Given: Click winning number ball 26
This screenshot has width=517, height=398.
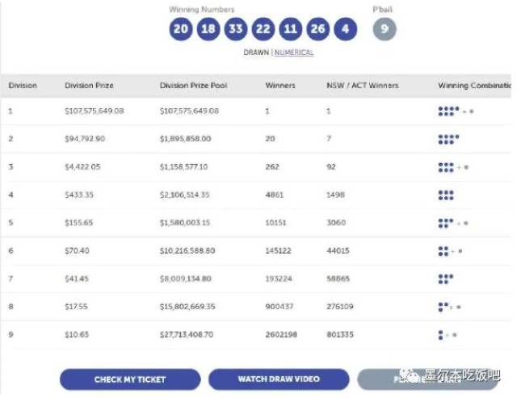Looking at the screenshot, I should pyautogui.click(x=318, y=30).
